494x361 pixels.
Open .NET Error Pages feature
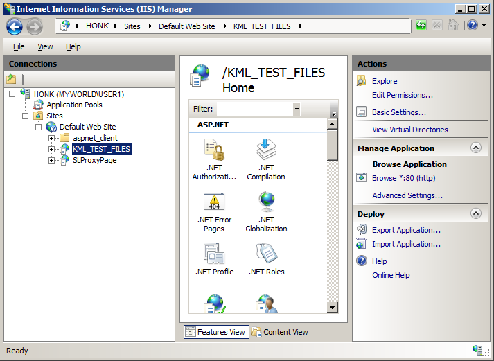click(214, 212)
